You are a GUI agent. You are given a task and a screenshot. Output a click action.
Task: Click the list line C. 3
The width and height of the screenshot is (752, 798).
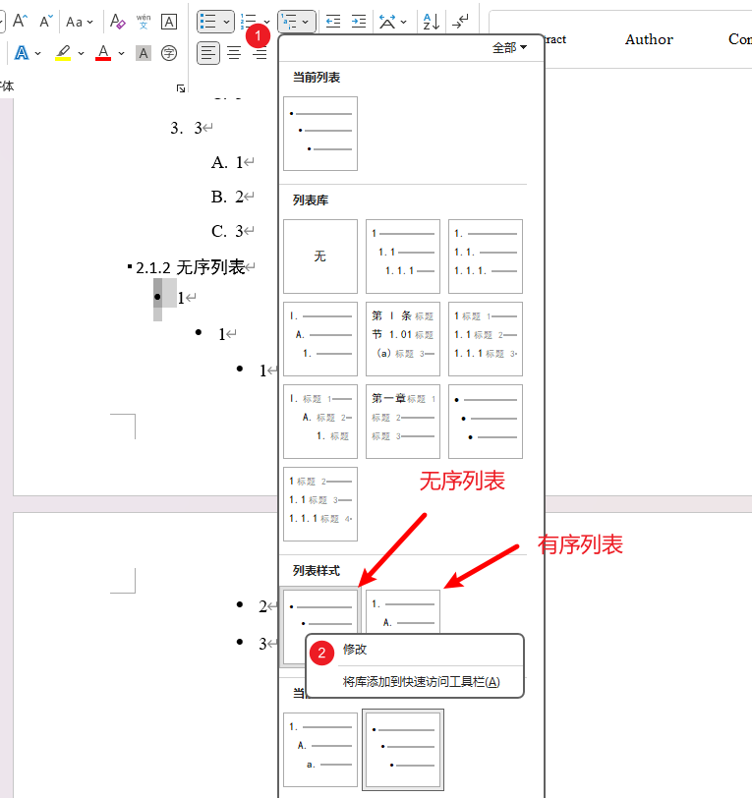232,232
